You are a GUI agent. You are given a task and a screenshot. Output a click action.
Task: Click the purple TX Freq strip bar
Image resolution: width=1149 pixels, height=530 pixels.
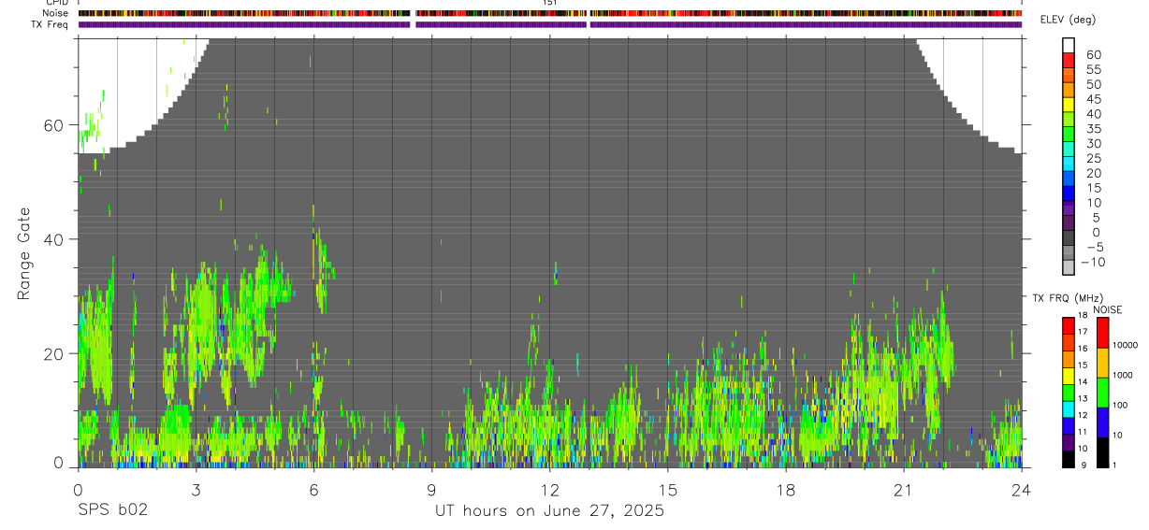point(550,24)
